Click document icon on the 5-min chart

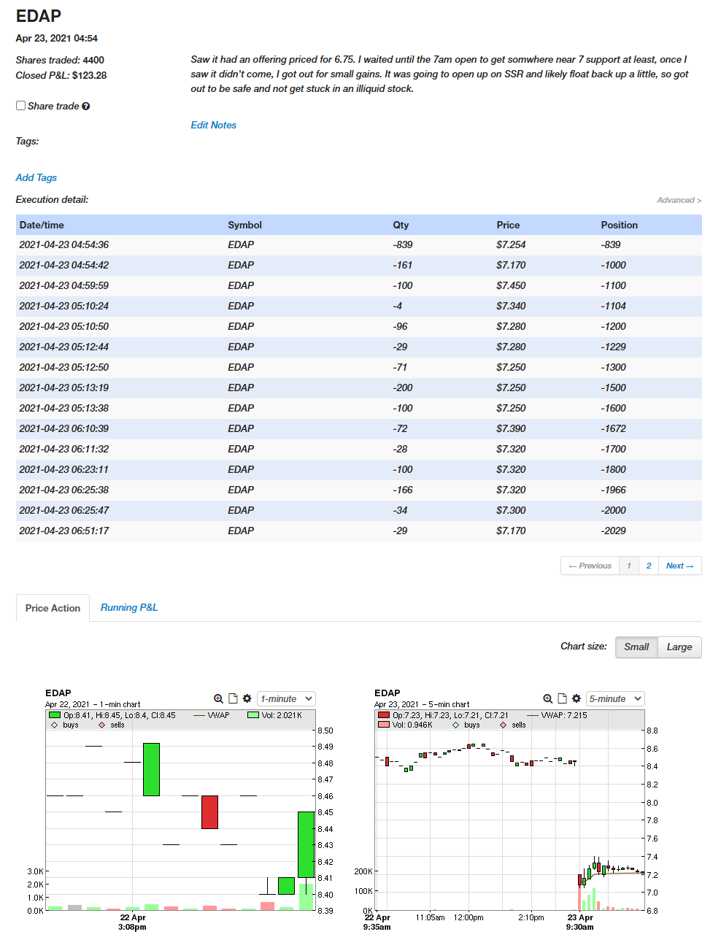(x=562, y=698)
